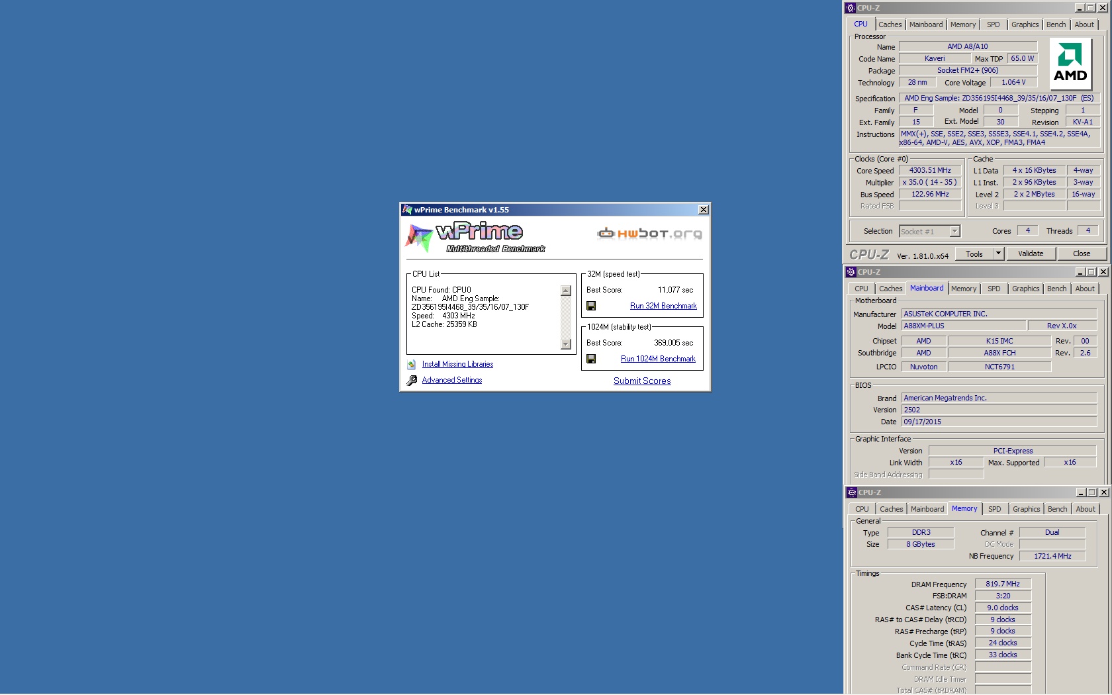Click the NB Frequency 1721.4 MHz value
The width and height of the screenshot is (1112, 695).
coord(1052,556)
